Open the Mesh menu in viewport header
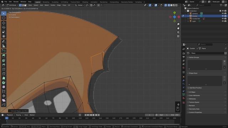Image resolution: width=228 pixels, height=128 pixels. [x=47, y=5]
